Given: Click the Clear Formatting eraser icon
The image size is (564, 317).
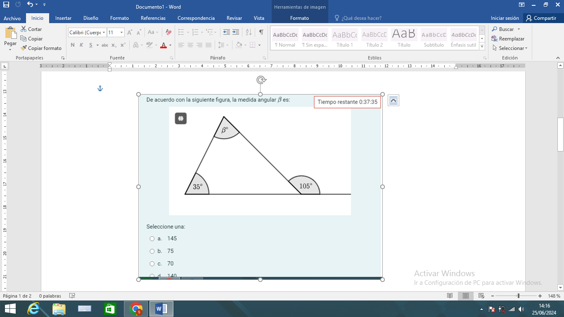Looking at the screenshot, I should (x=168, y=32).
